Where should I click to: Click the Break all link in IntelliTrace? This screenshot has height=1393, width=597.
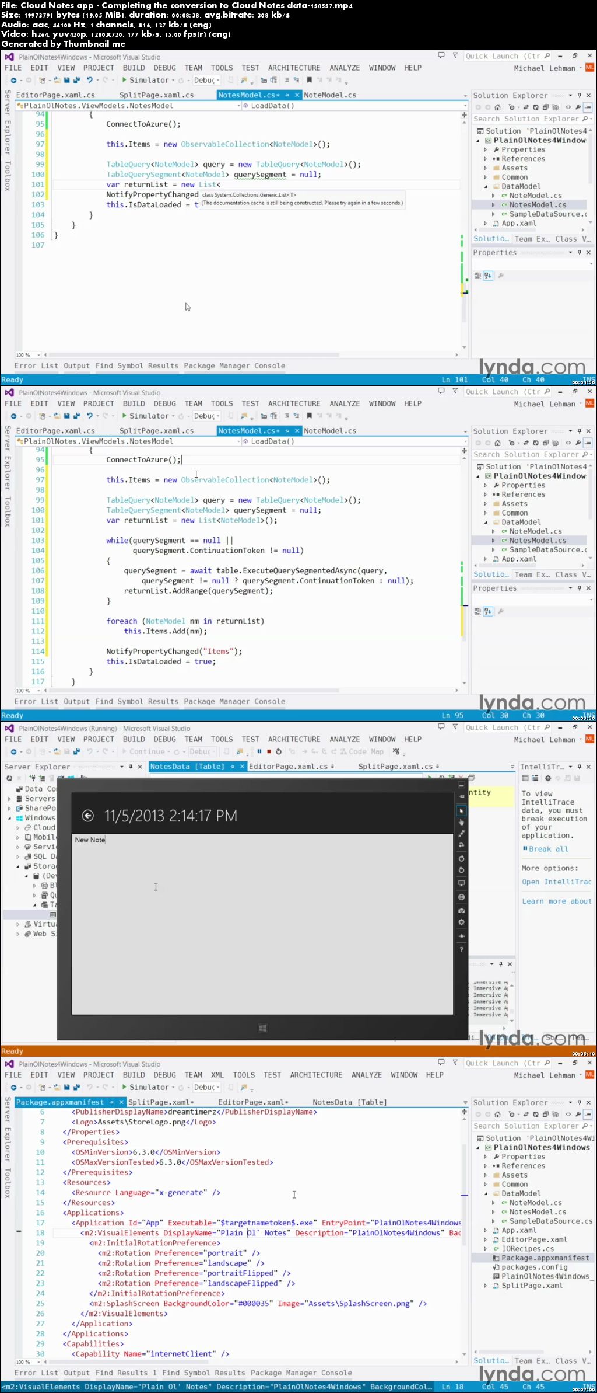545,849
